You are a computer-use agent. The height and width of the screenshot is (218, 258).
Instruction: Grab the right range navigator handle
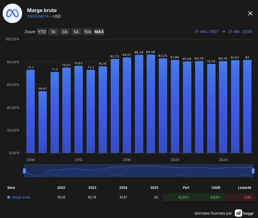(253, 171)
